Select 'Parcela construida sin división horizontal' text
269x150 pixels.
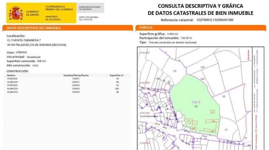[x=173, y=42]
